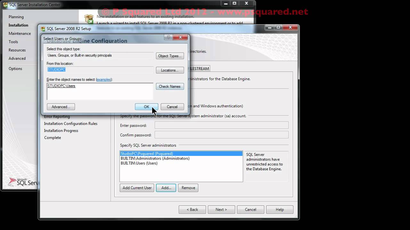Select Tools in Installation Center sidebar
Image resolution: width=410 pixels, height=230 pixels.
click(13, 42)
